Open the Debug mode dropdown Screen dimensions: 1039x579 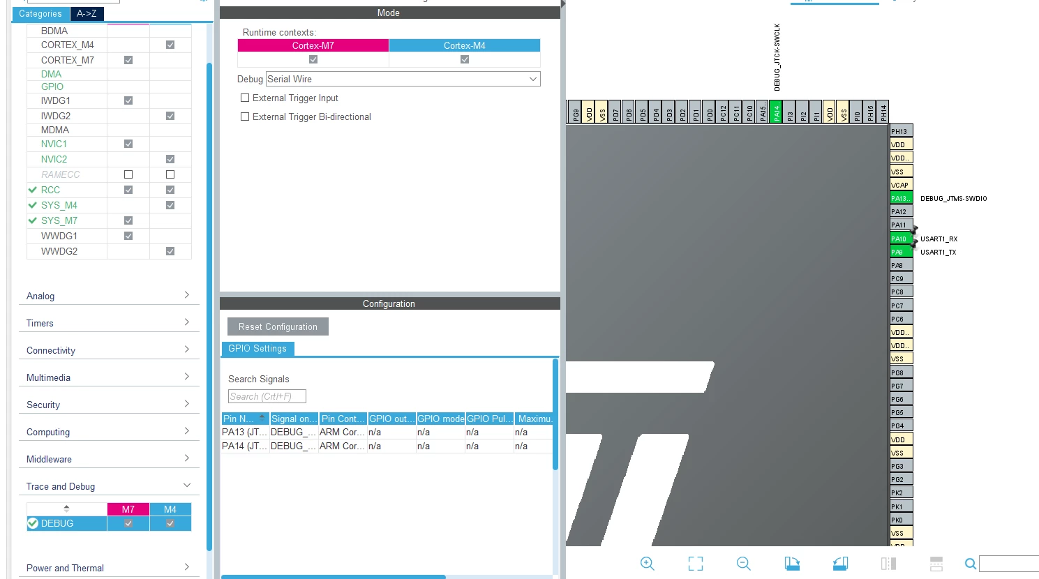(x=403, y=79)
